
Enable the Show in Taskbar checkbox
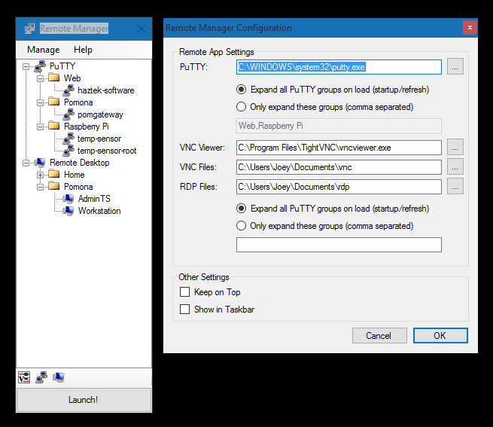(184, 310)
